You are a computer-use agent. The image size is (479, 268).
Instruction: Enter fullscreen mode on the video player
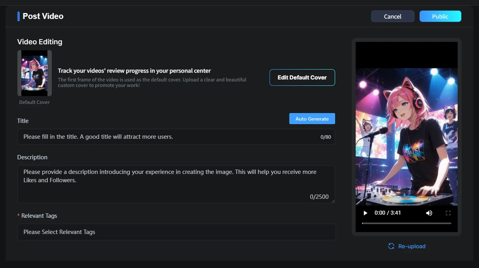click(x=448, y=213)
